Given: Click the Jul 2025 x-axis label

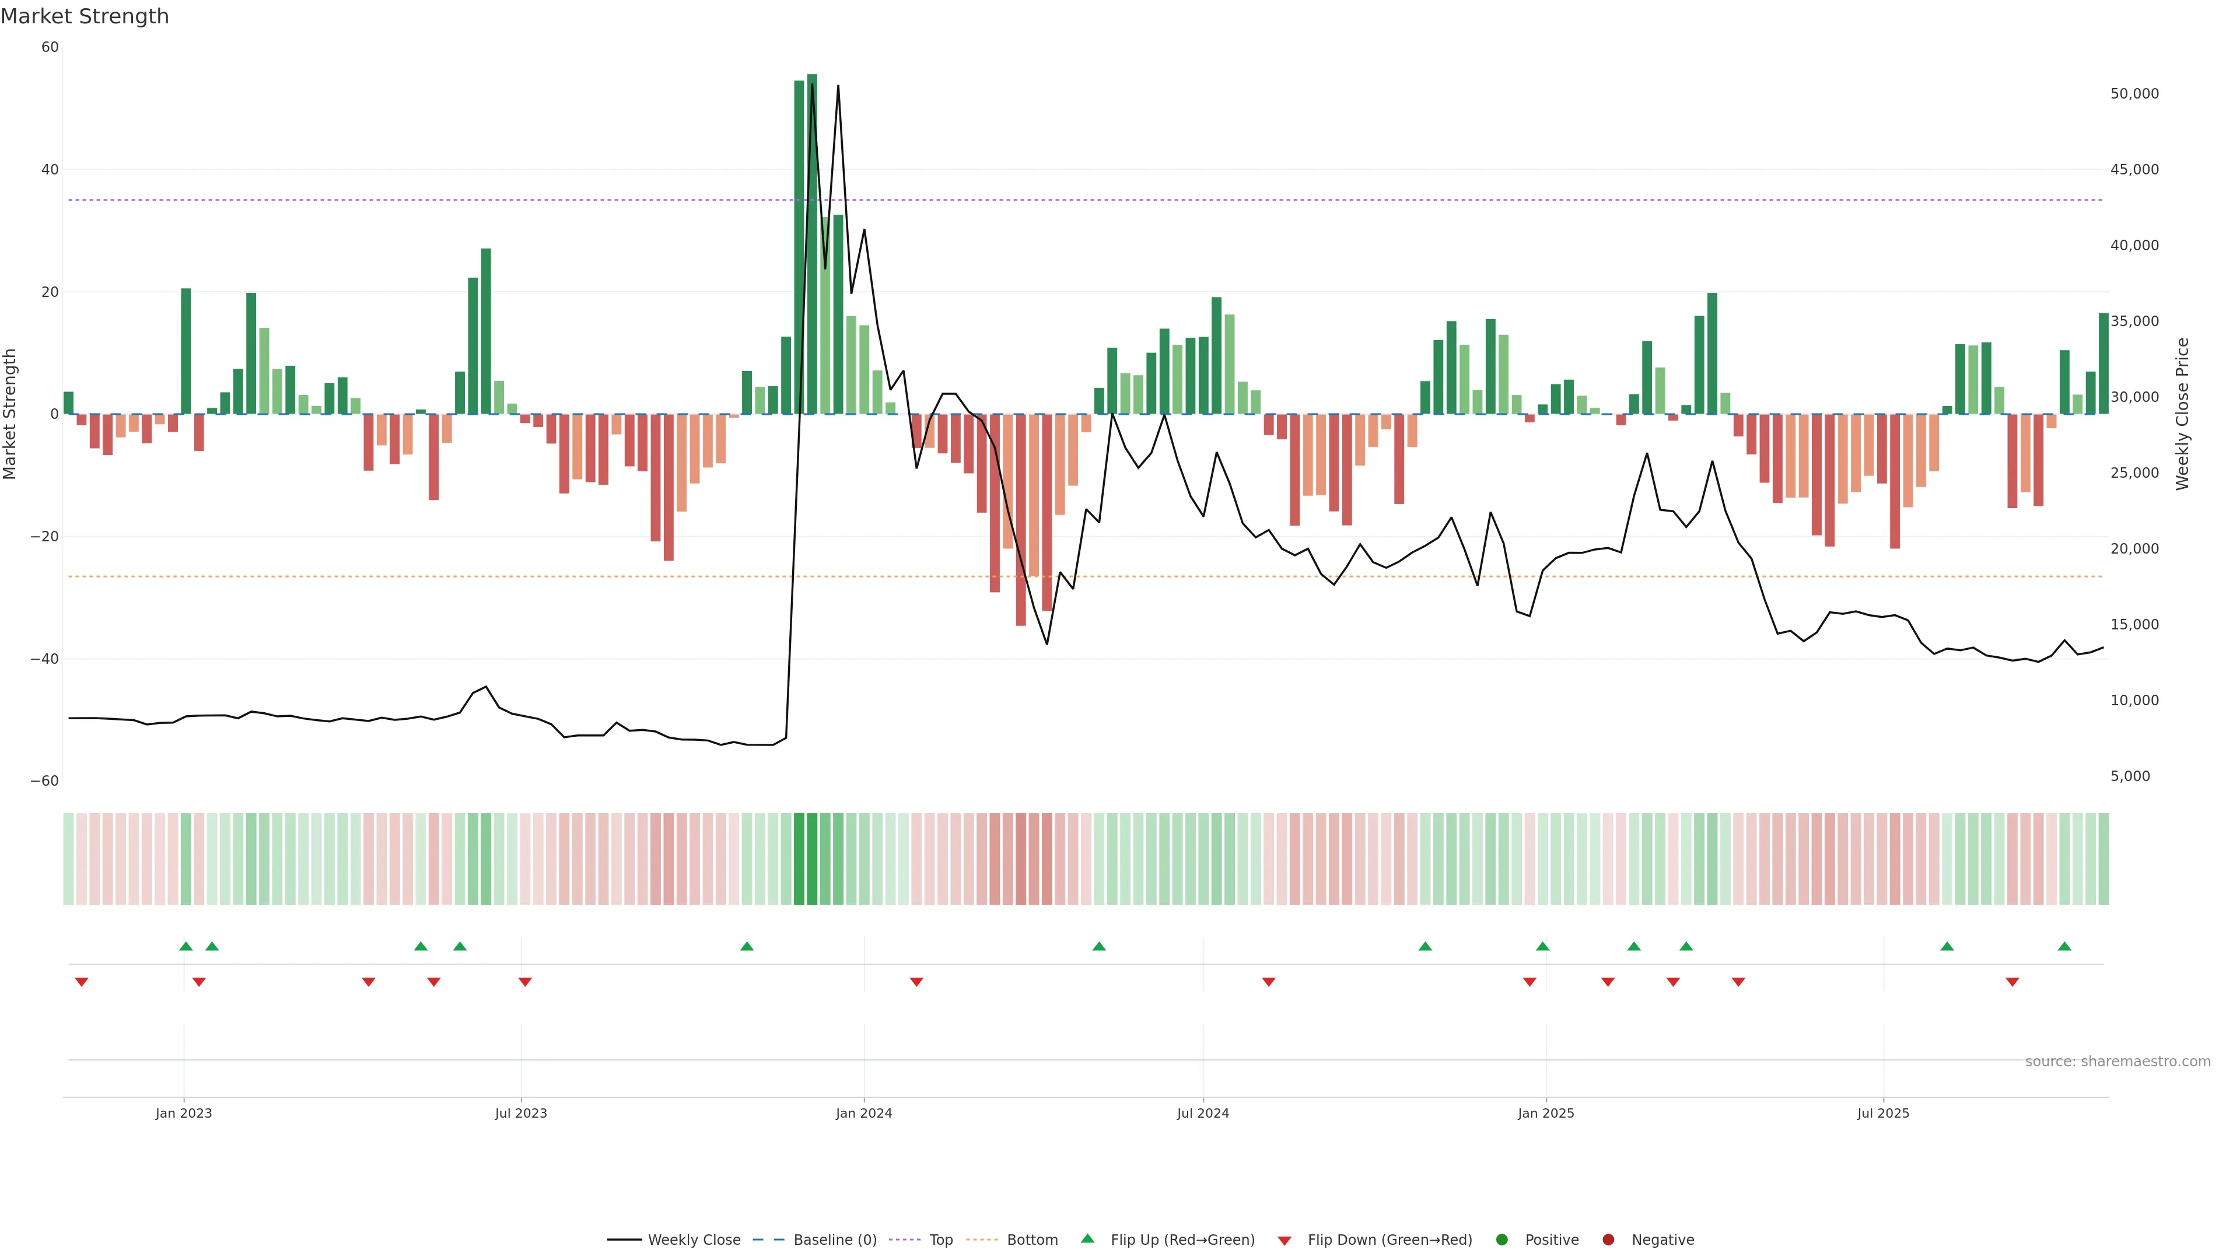Looking at the screenshot, I should click(x=1882, y=1113).
